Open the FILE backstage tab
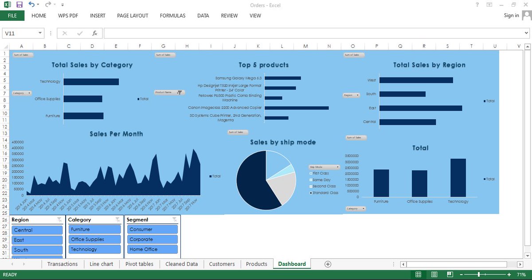532x280 pixels. coord(12,16)
